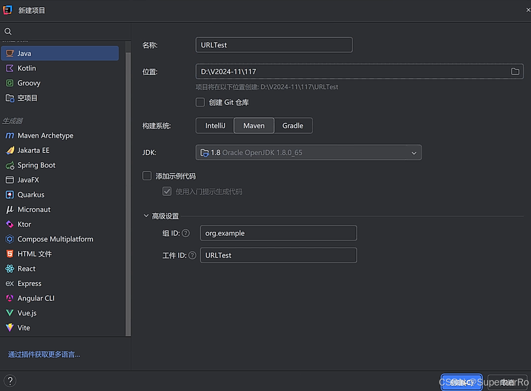Browse for location with folder icon
531x391 pixels.
[x=515, y=71]
